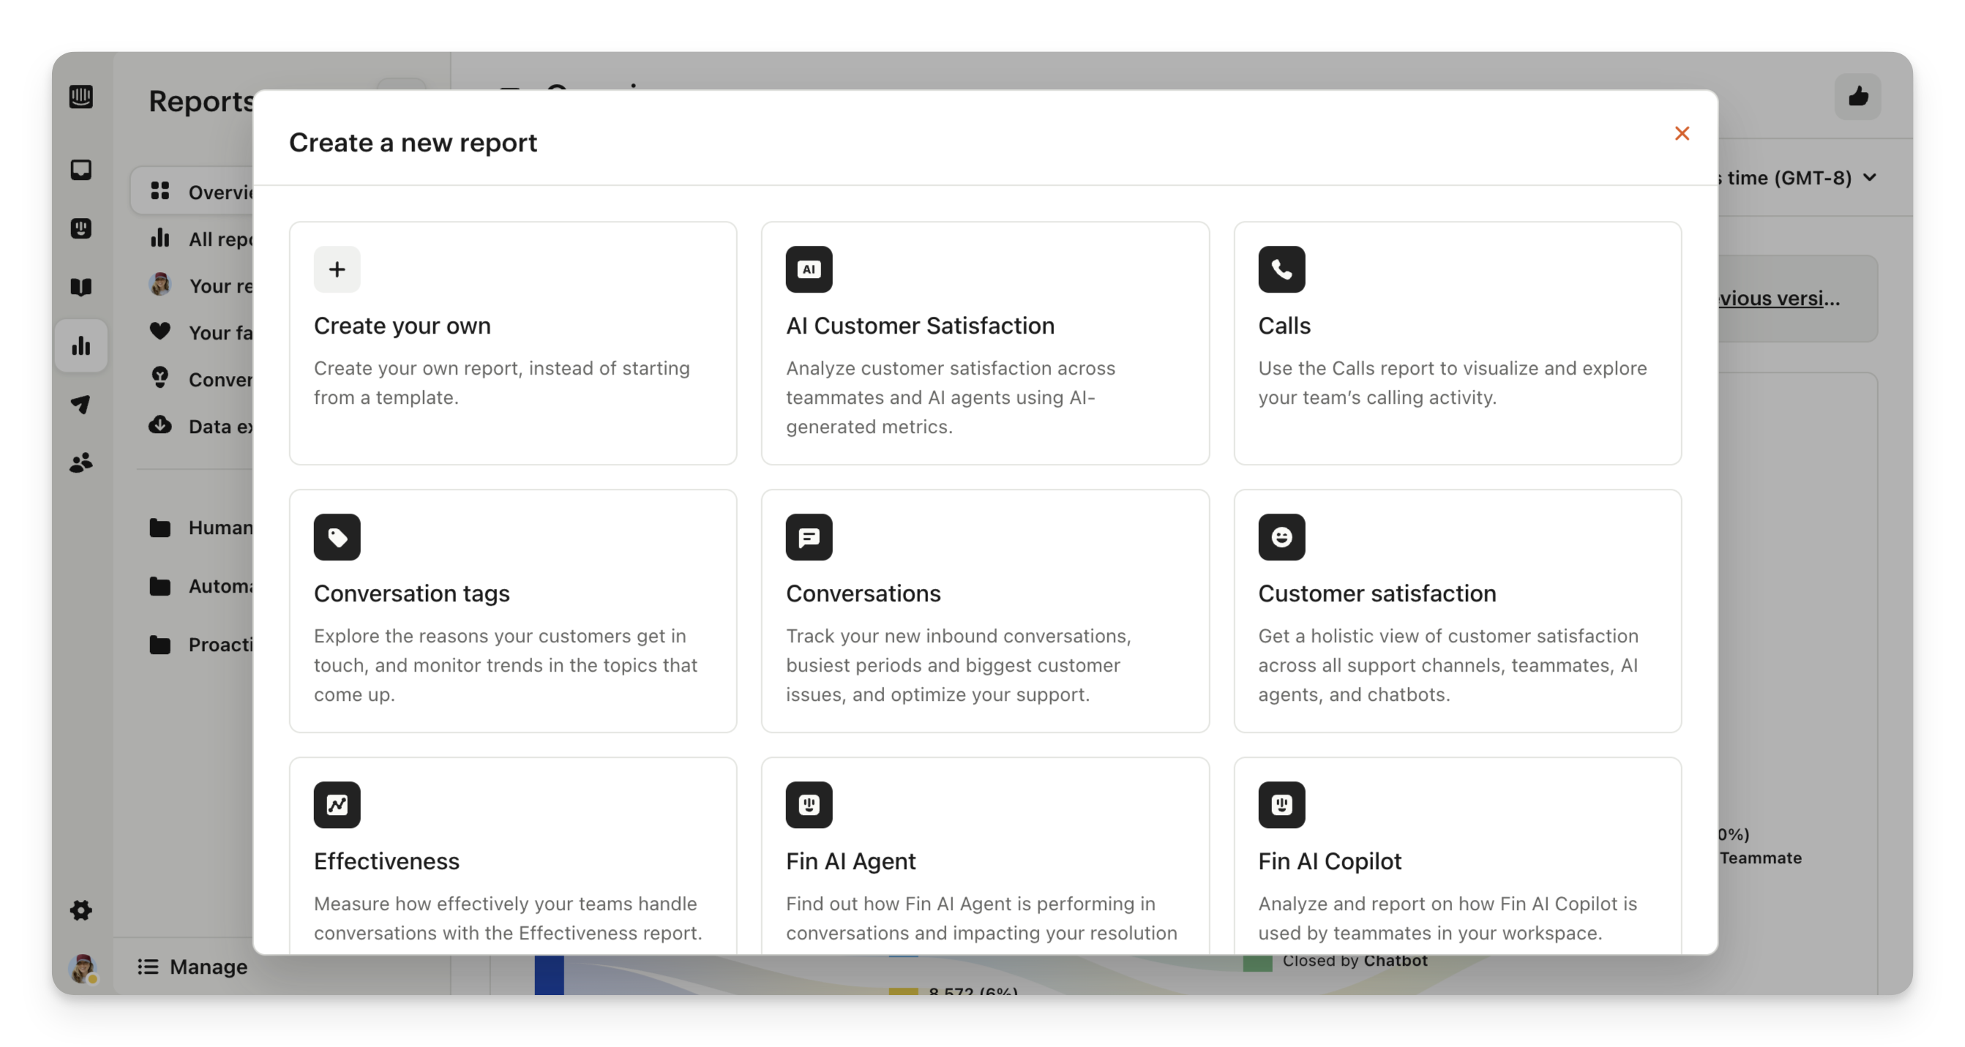Click the Effectiveness chart icon
The image size is (1965, 1047).
[337, 805]
